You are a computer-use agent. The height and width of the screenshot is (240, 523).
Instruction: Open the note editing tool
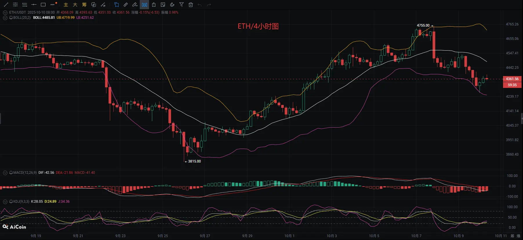pyautogui.click(x=163, y=5)
